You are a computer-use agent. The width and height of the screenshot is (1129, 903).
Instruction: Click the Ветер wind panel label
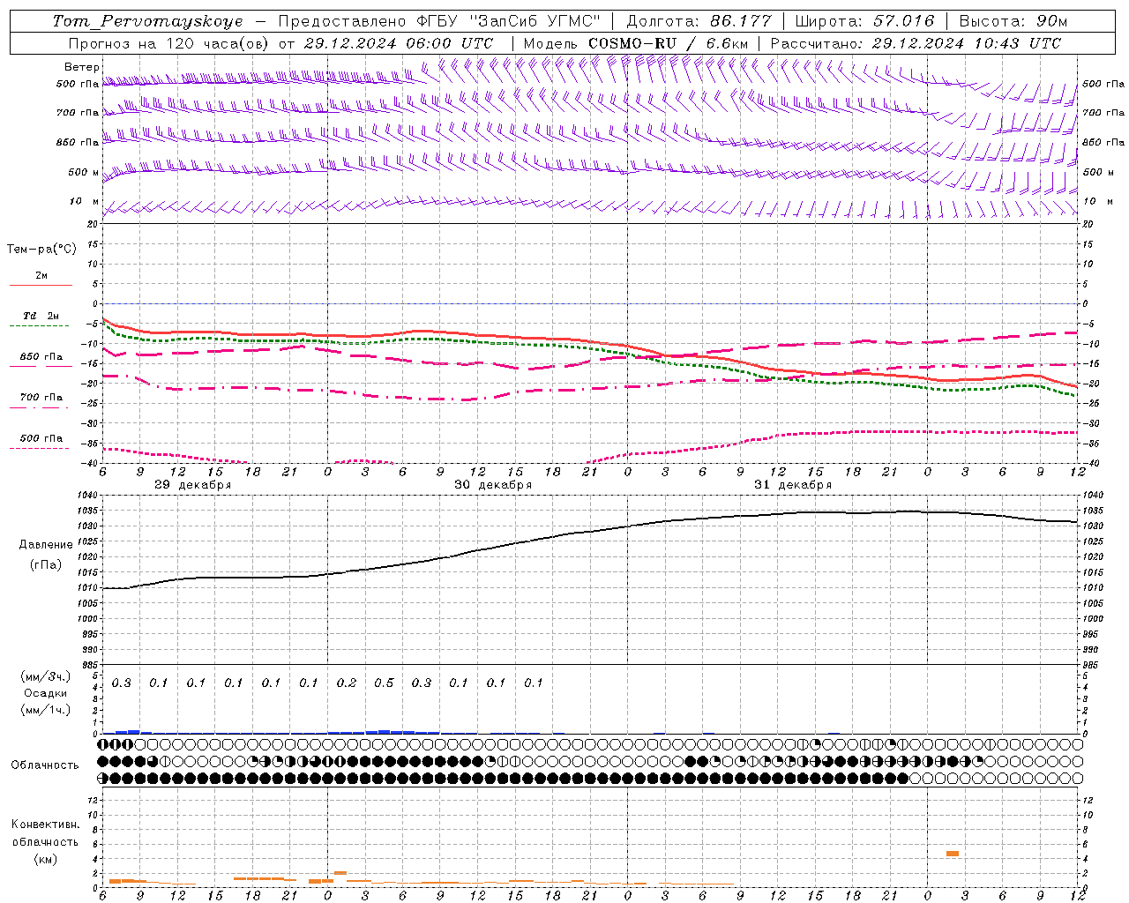point(82,67)
